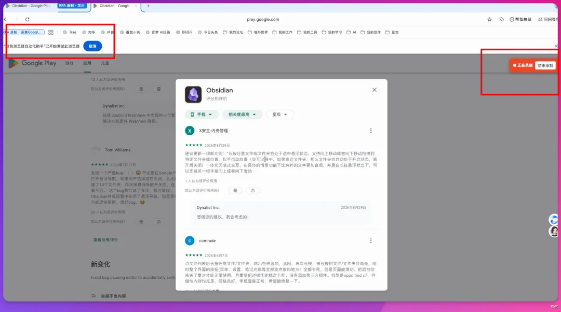Open the 我的工作 bookmark folder
The height and width of the screenshot is (312, 561).
(282, 32)
